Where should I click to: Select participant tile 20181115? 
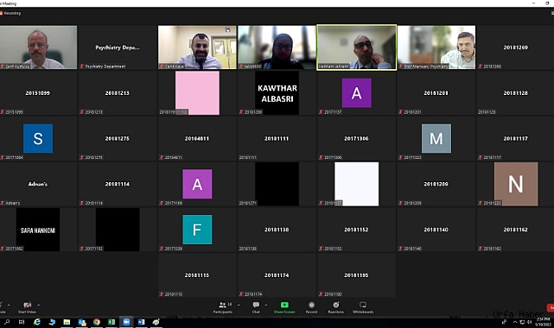pos(197,275)
